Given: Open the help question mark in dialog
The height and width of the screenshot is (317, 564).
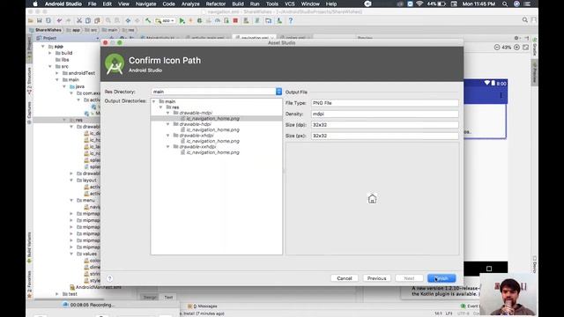Looking at the screenshot, I should tap(109, 278).
